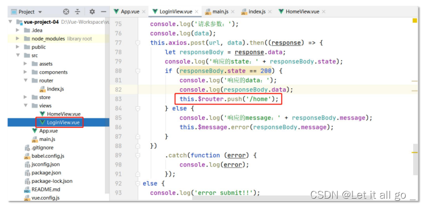The image size is (424, 206).
Task: Select package-lock.json in tree
Action: (52, 181)
